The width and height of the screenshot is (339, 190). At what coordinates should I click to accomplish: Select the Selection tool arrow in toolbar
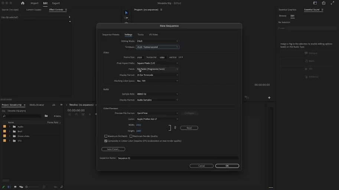[127, 13]
